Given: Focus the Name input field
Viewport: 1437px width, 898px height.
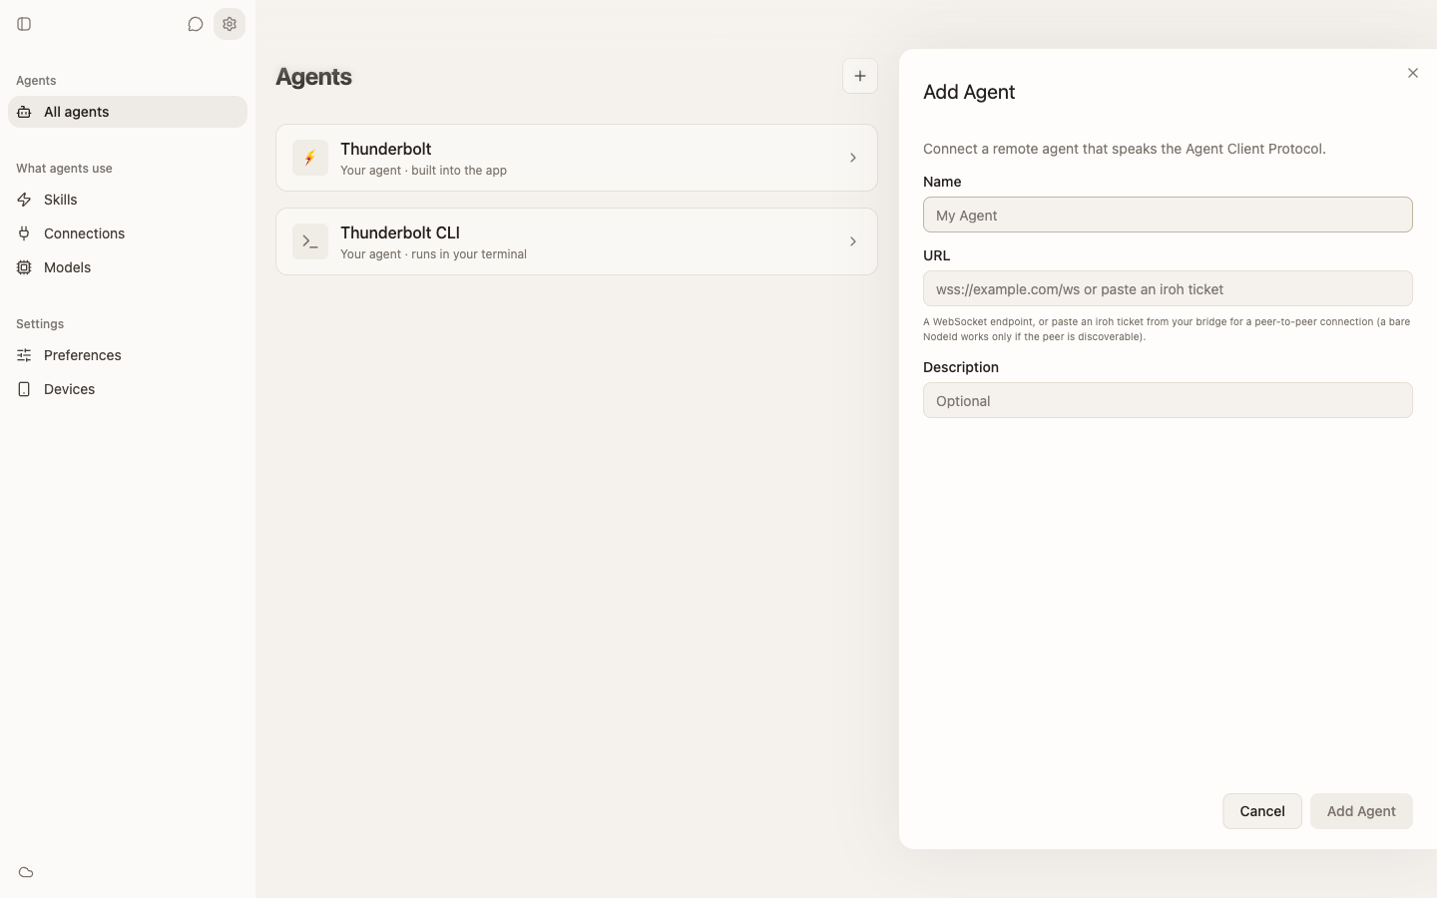Looking at the screenshot, I should [x=1168, y=215].
